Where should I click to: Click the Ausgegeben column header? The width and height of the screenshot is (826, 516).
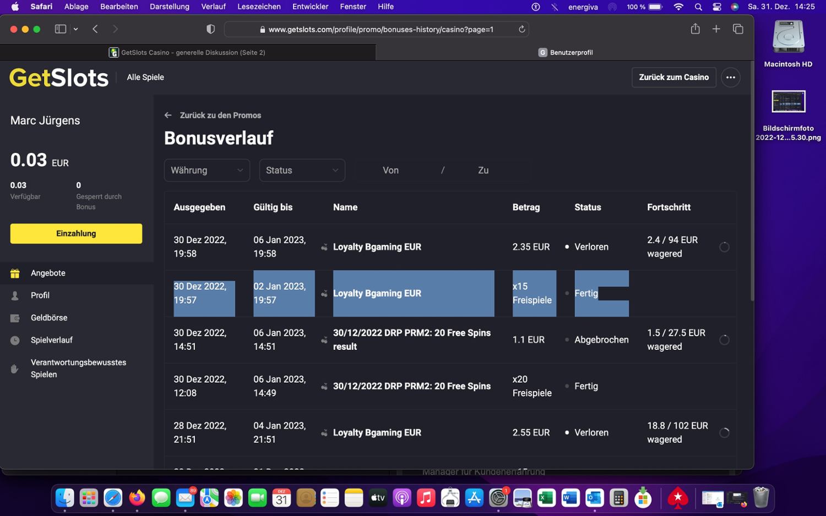(x=199, y=207)
